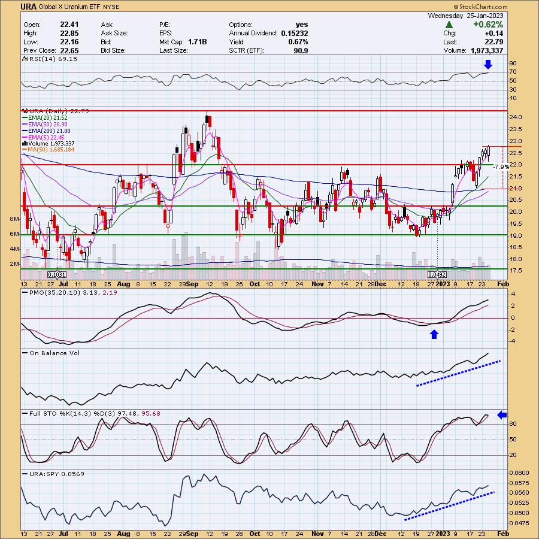Screen dimensions: 539x539
Task: Click the Options value yes
Action: [301, 25]
